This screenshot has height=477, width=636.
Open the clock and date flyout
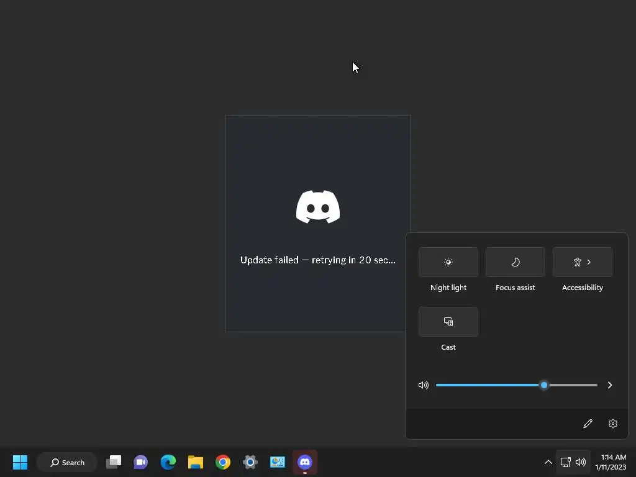pos(611,462)
